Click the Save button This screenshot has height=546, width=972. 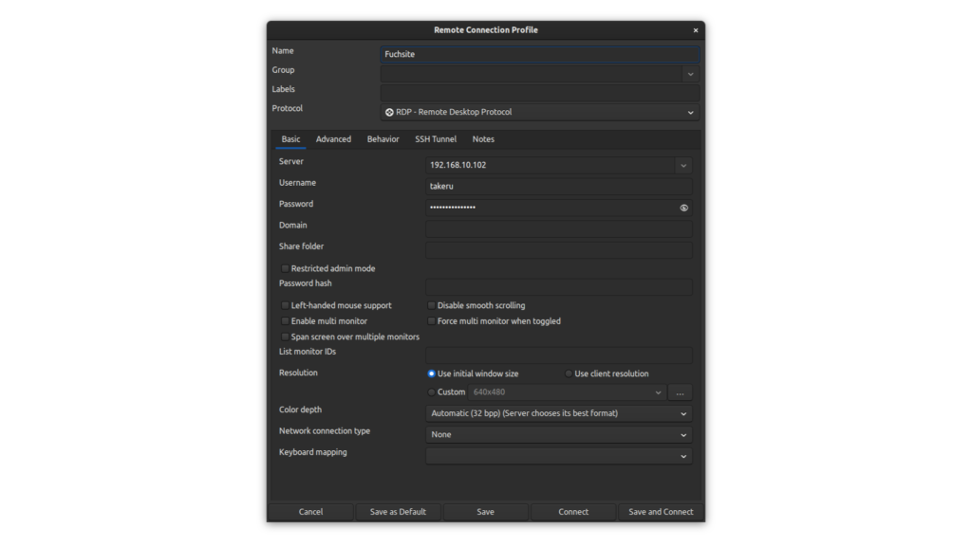485,512
